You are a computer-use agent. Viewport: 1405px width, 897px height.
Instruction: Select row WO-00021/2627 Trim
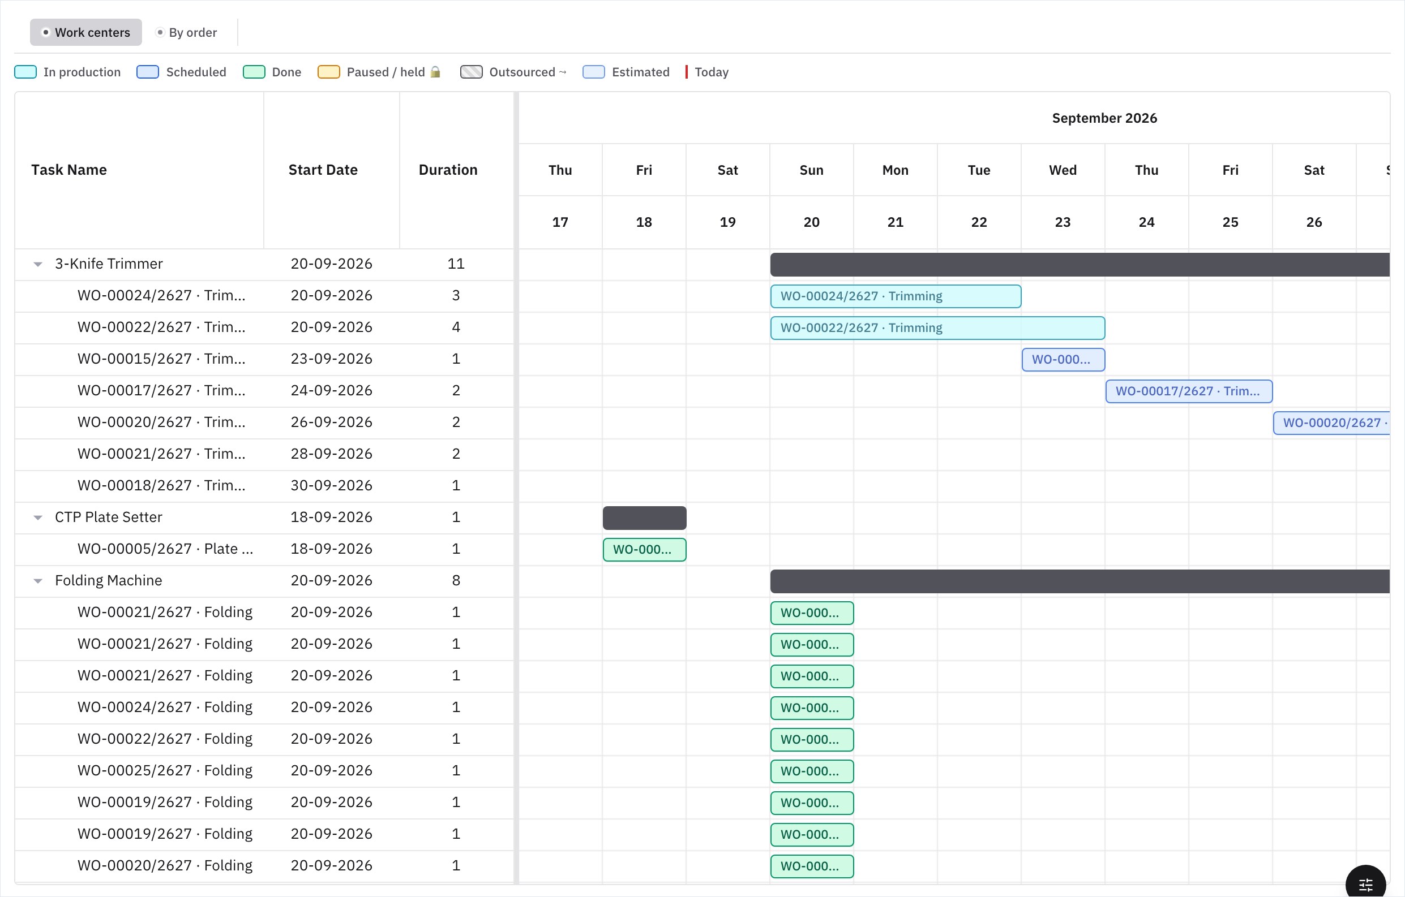click(x=264, y=454)
